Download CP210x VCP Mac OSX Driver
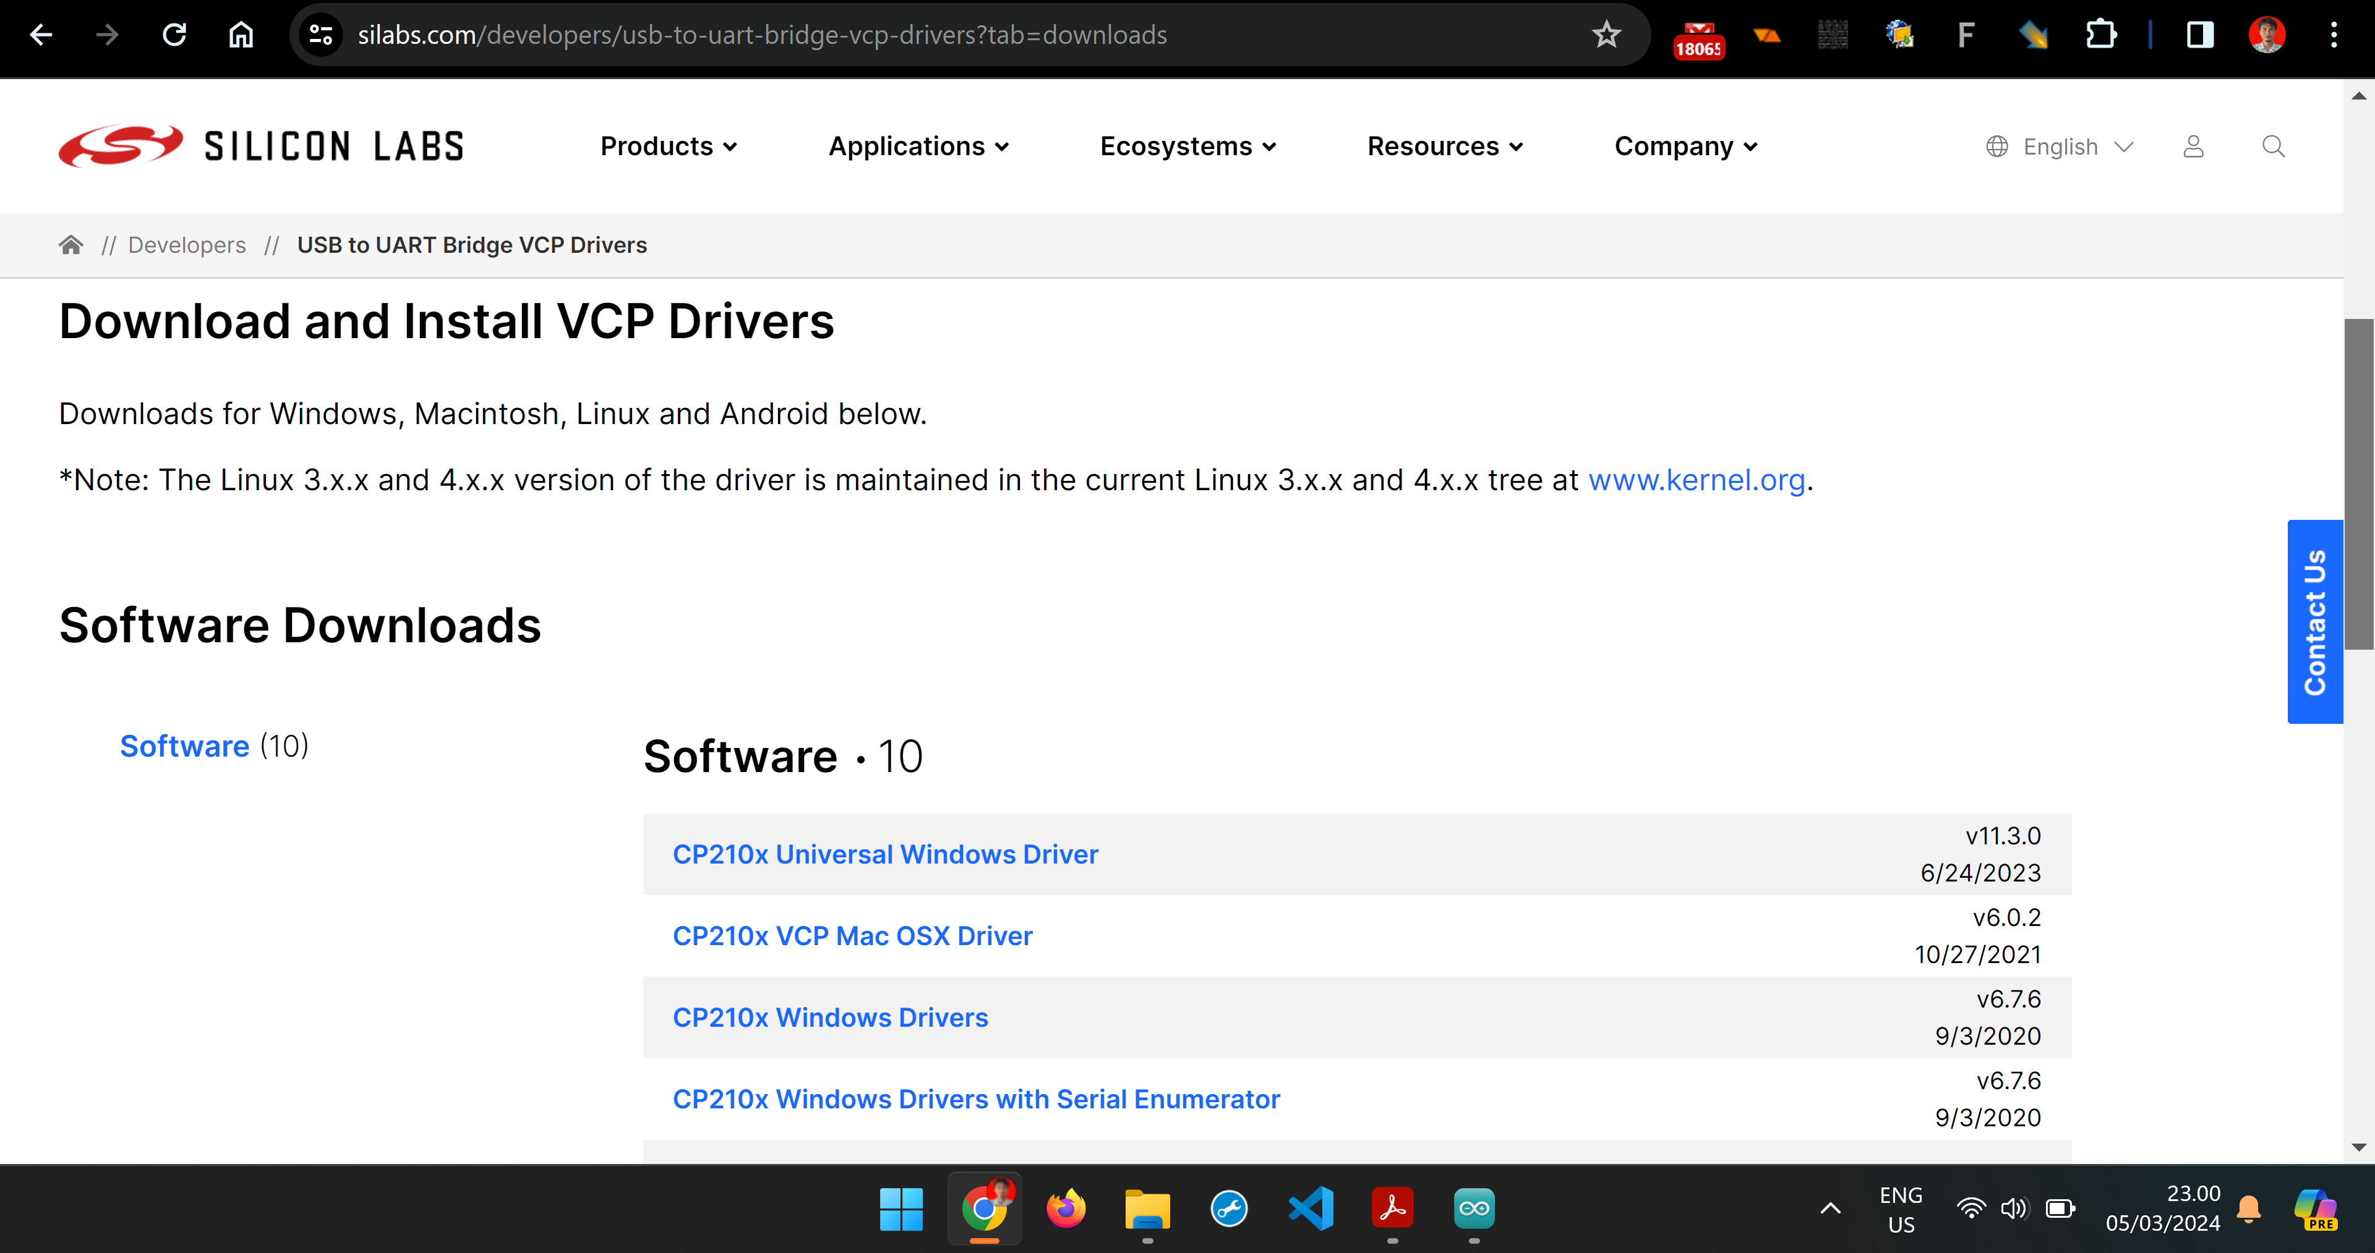Screen dimensions: 2375x1253 pos(852,935)
